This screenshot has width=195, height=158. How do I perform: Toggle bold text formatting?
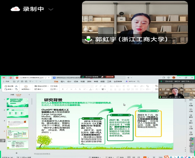click(x=62, y=89)
